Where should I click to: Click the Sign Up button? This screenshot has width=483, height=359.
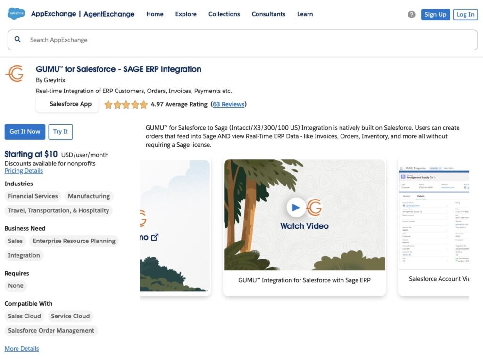coord(435,14)
